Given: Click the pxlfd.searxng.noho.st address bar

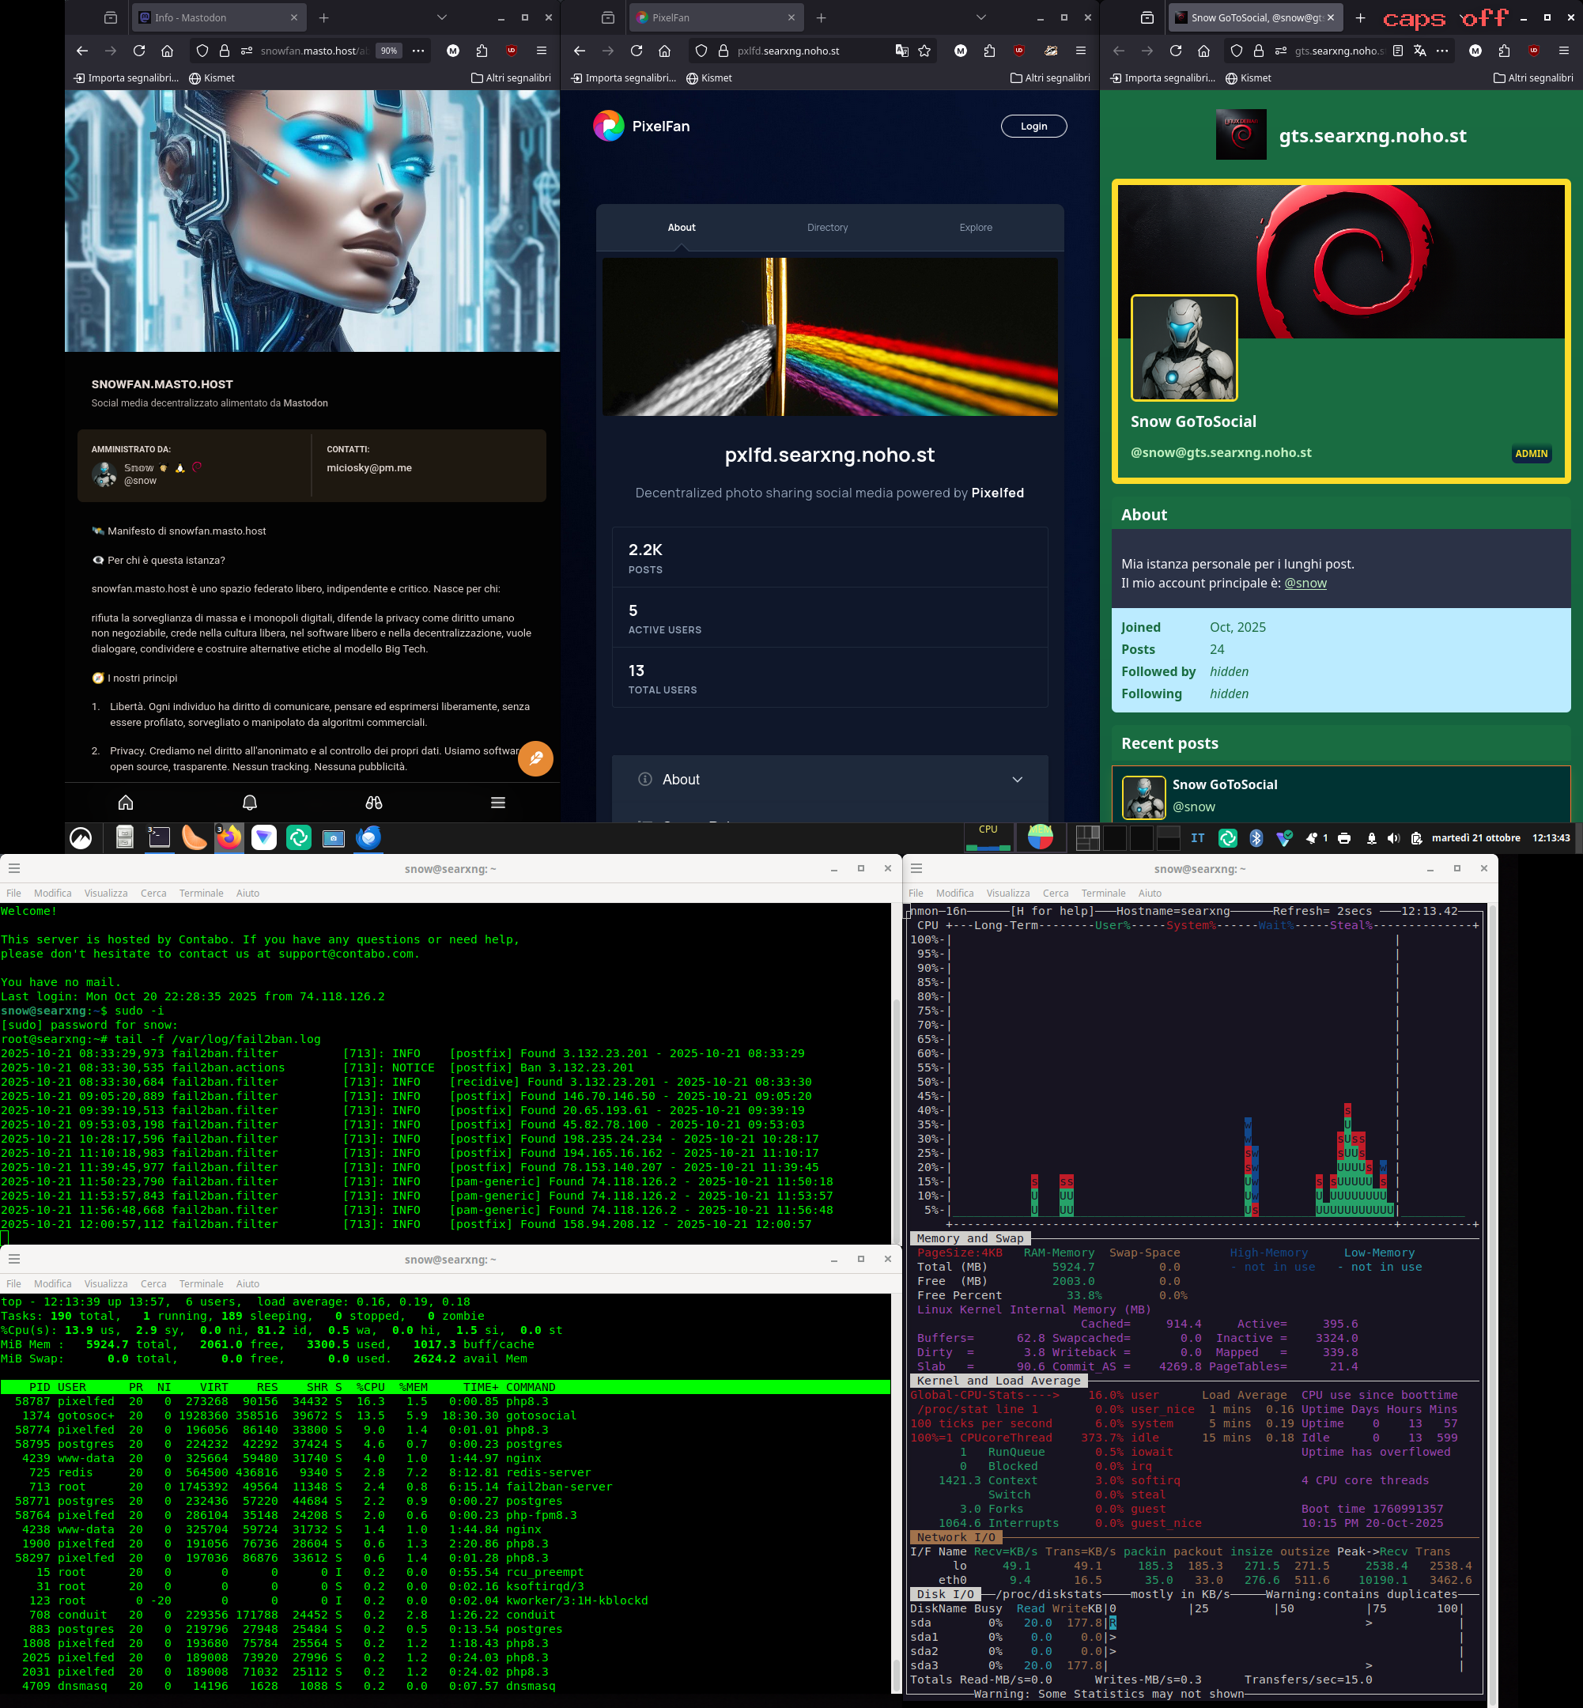Looking at the screenshot, I should [788, 51].
